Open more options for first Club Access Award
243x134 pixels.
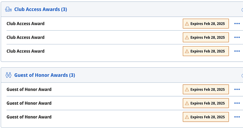[237, 24]
